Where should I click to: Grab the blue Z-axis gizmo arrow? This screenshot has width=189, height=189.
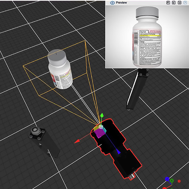pyautogui.click(x=118, y=152)
